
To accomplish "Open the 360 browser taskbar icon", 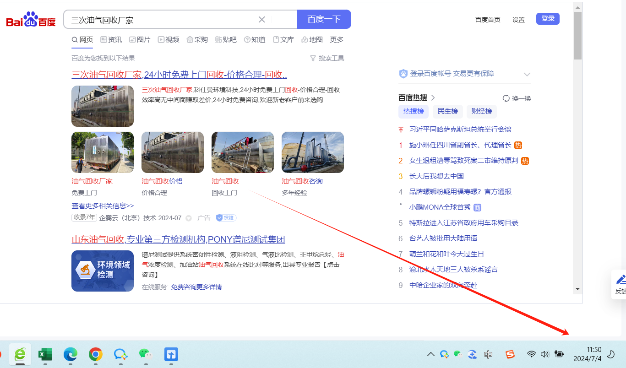I will pyautogui.click(x=20, y=354).
